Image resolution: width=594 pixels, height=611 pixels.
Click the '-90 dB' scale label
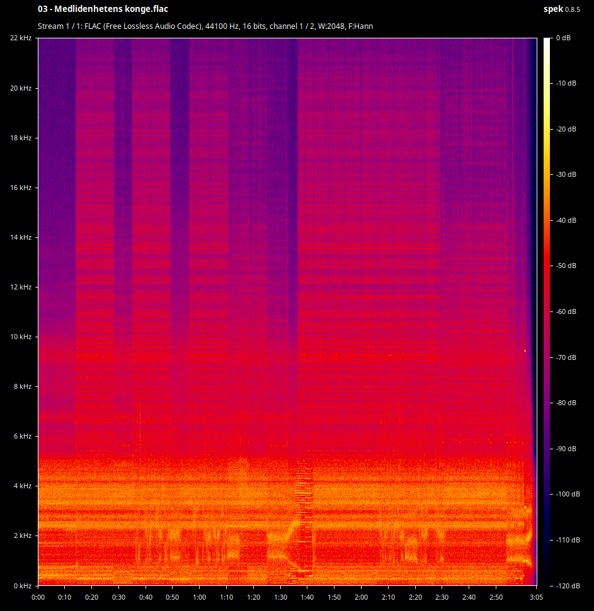point(566,449)
